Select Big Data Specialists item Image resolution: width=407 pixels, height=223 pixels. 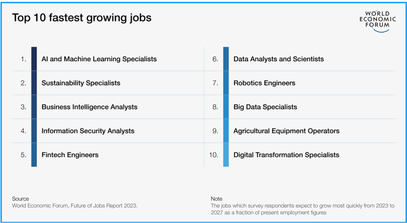point(265,107)
